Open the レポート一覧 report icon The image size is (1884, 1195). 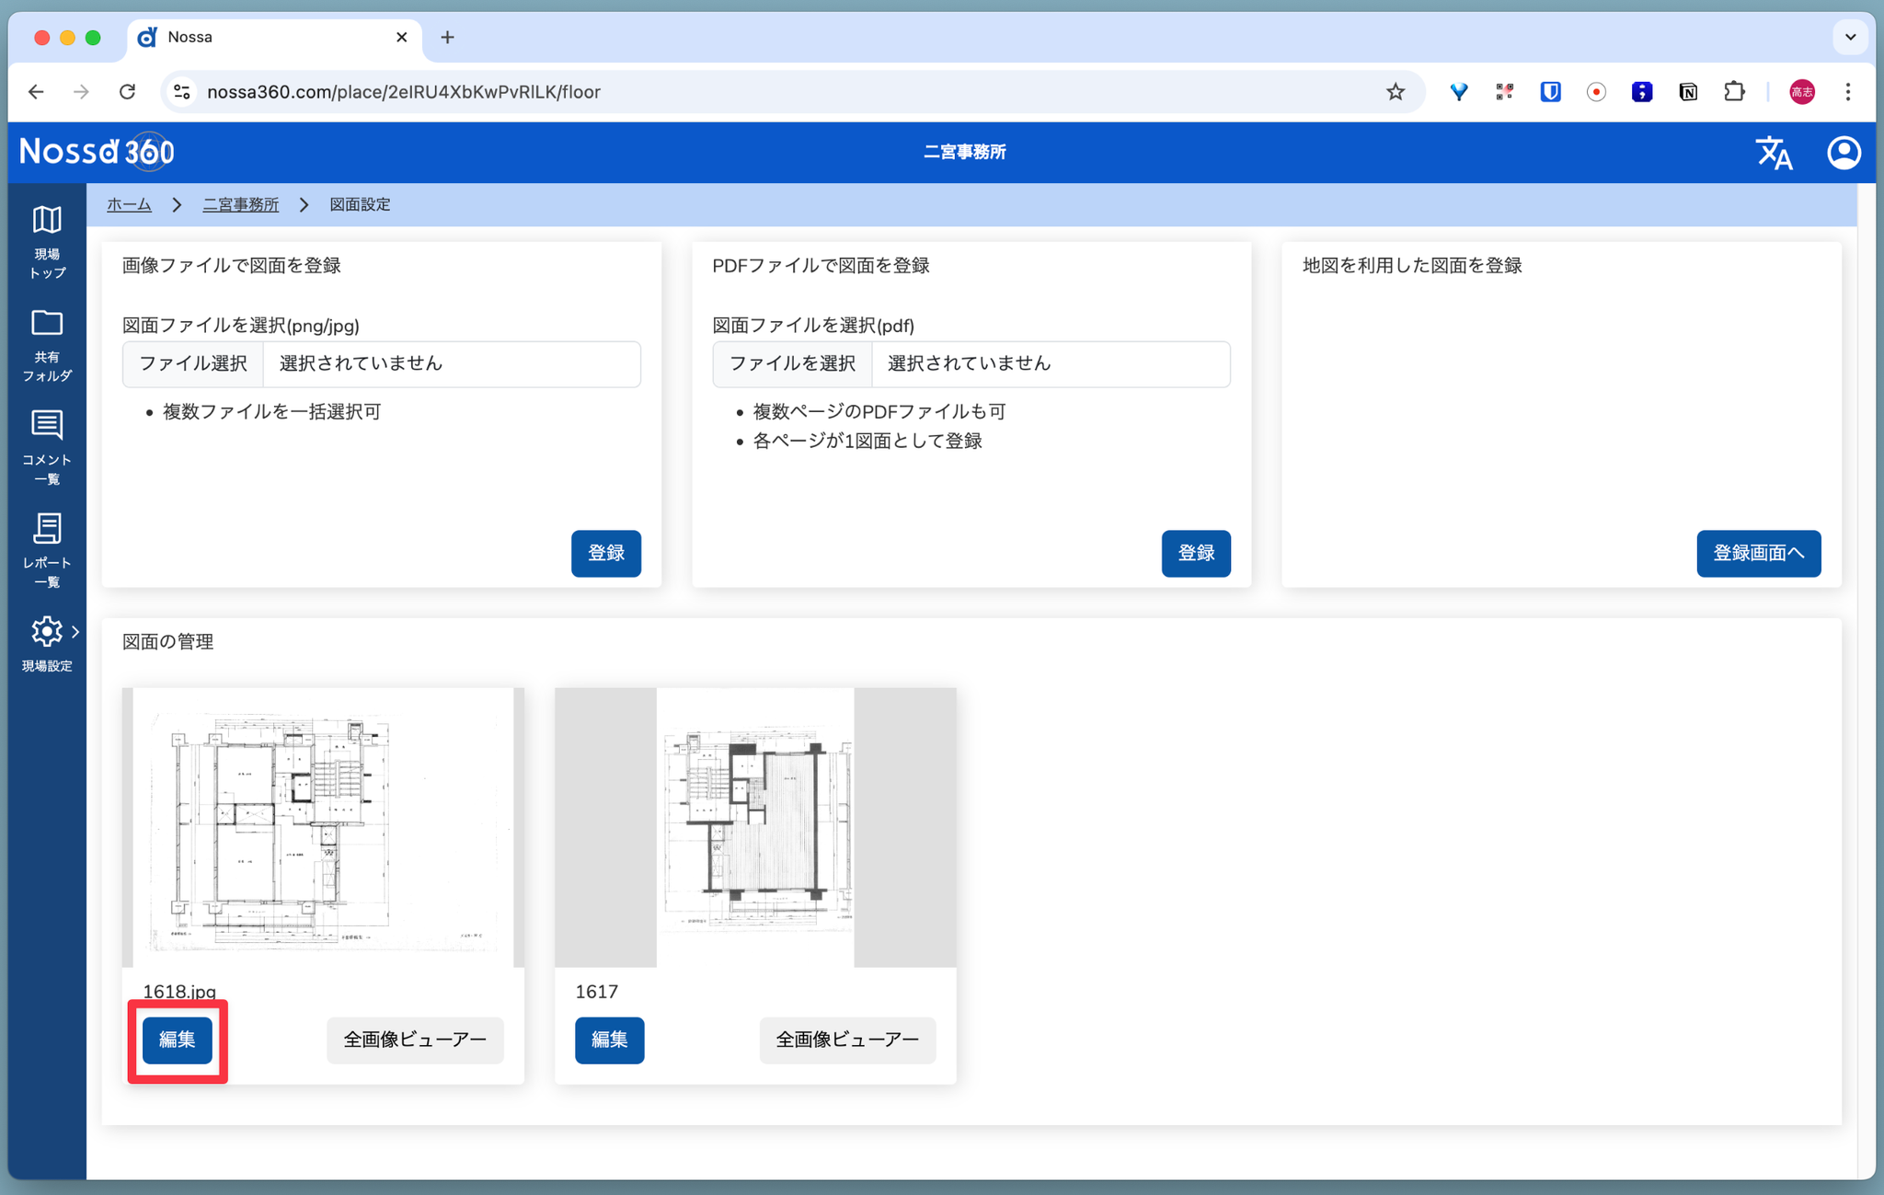[x=47, y=529]
